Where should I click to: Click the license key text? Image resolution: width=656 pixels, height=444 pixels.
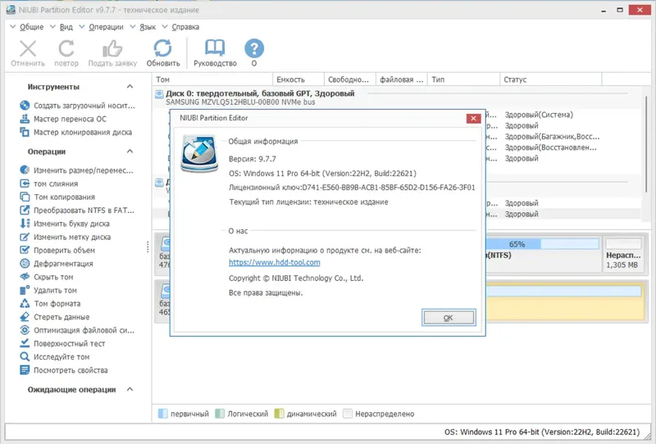pos(352,188)
